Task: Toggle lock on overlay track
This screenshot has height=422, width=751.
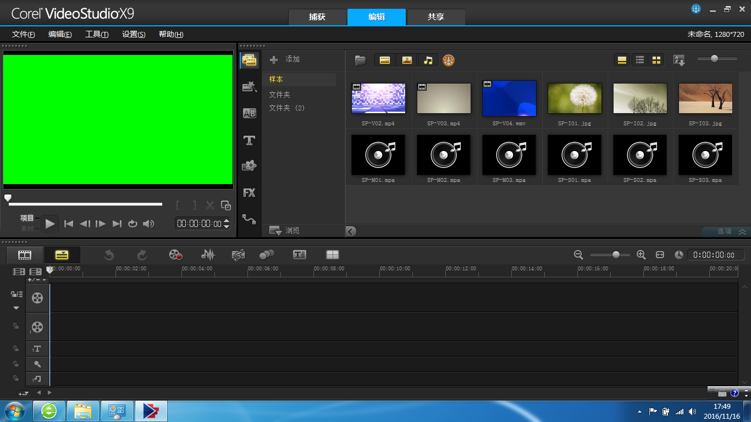Action: pos(16,326)
